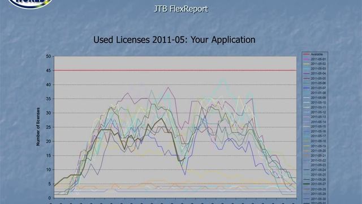362x204 pixels.
Task: Choose the 2011-05-27 legend entry
Action: [x=314, y=184]
